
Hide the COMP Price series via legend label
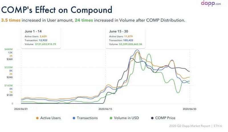165,118
